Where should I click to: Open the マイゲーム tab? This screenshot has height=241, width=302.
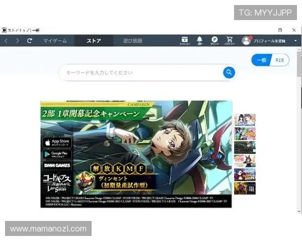pyautogui.click(x=55, y=41)
